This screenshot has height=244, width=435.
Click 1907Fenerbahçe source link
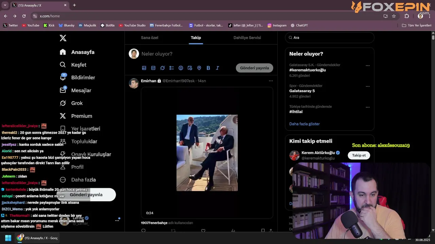(x=154, y=223)
